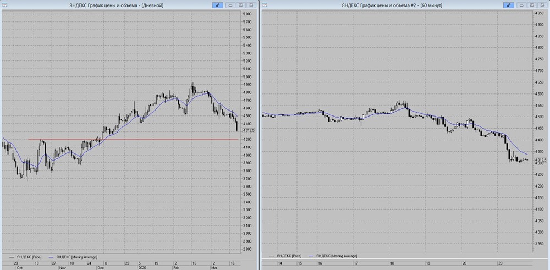Open the window menu icon of the daily chart
The width and height of the screenshot is (550, 270).
pyautogui.click(x=4, y=5)
